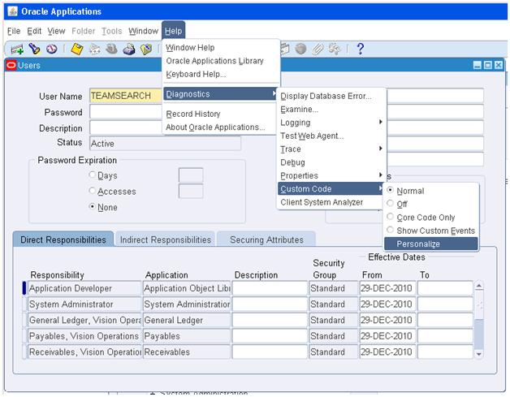The image size is (510, 397).
Task: Switch to Direct Responsibilities tab
Action: (63, 239)
